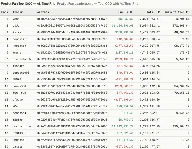
Task: Select PnL value $16.43
Action: [x=128, y=113]
